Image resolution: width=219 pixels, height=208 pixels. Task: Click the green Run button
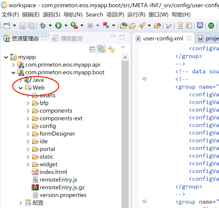[58, 25]
